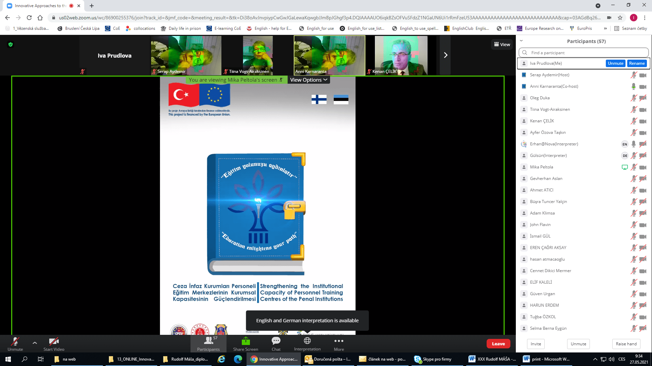Click Anni Karnaranta's microphone status icon
Screen dimensions: 652x366
(x=633, y=86)
